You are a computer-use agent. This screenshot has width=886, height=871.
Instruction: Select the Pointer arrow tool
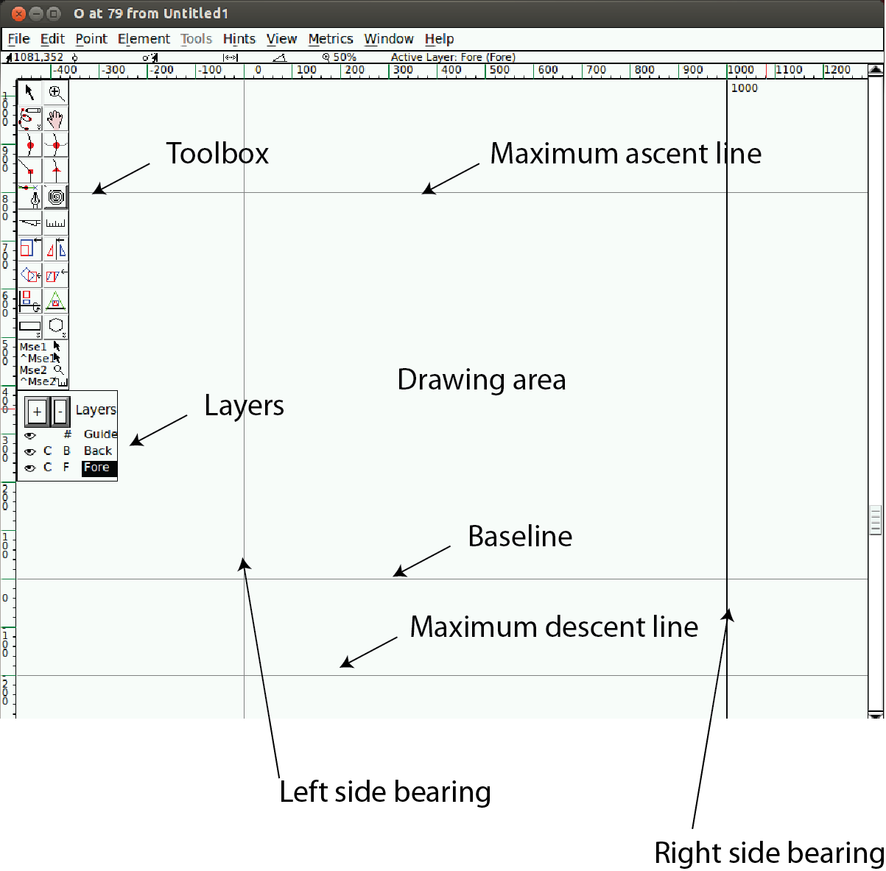pos(29,93)
